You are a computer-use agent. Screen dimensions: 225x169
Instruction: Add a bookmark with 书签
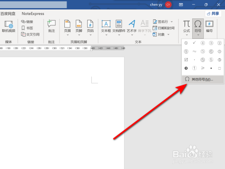click(x=27, y=28)
